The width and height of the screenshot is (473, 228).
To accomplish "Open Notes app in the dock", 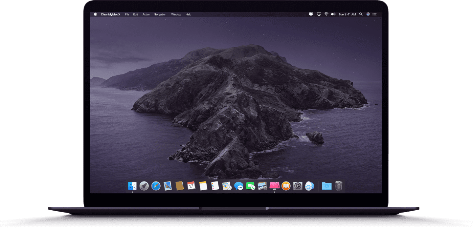I will (203, 186).
